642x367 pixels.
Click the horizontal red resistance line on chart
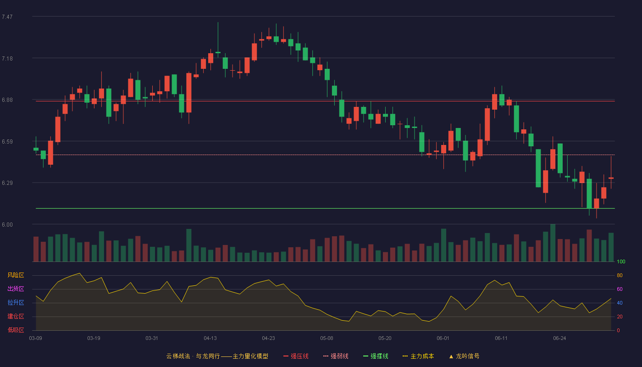[325, 101]
